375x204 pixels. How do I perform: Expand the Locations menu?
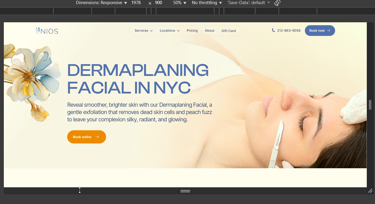point(170,30)
